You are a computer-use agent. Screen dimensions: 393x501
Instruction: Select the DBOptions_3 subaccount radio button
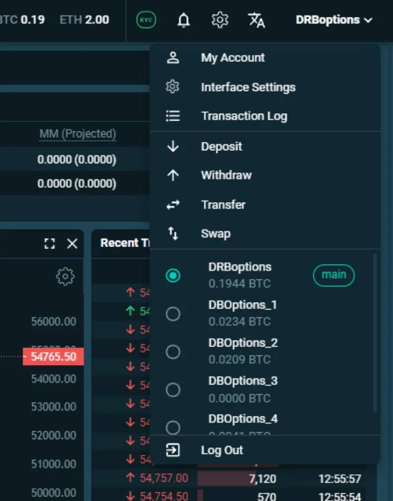[x=173, y=390]
